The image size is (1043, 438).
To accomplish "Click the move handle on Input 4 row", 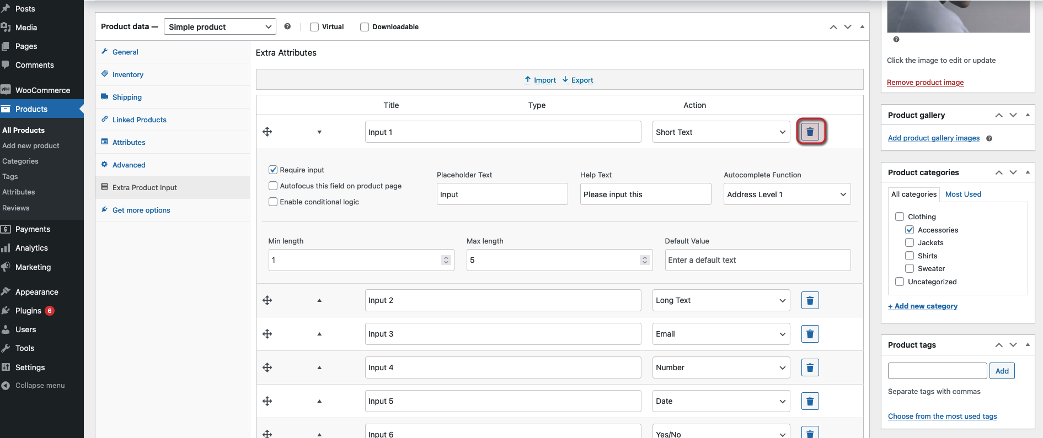I will coord(268,367).
